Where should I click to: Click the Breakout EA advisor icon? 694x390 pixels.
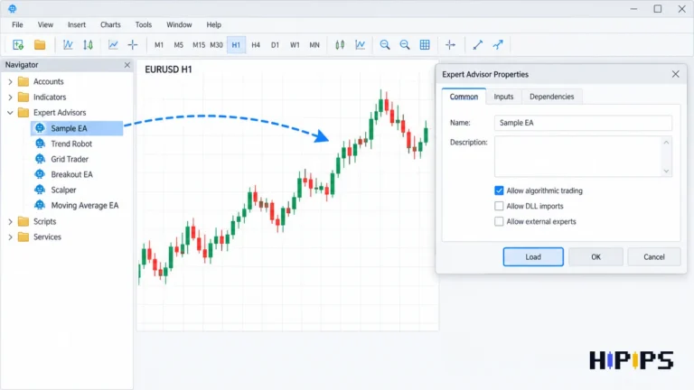[x=40, y=174]
